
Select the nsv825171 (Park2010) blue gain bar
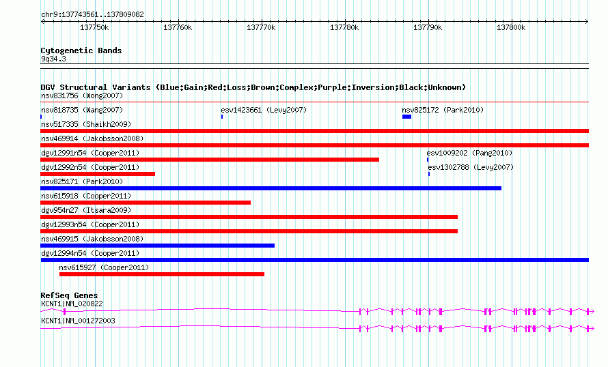271,188
